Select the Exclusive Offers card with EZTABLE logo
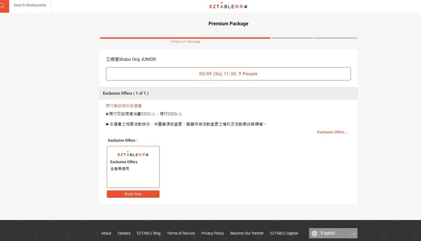The image size is (421, 241). coord(133,167)
